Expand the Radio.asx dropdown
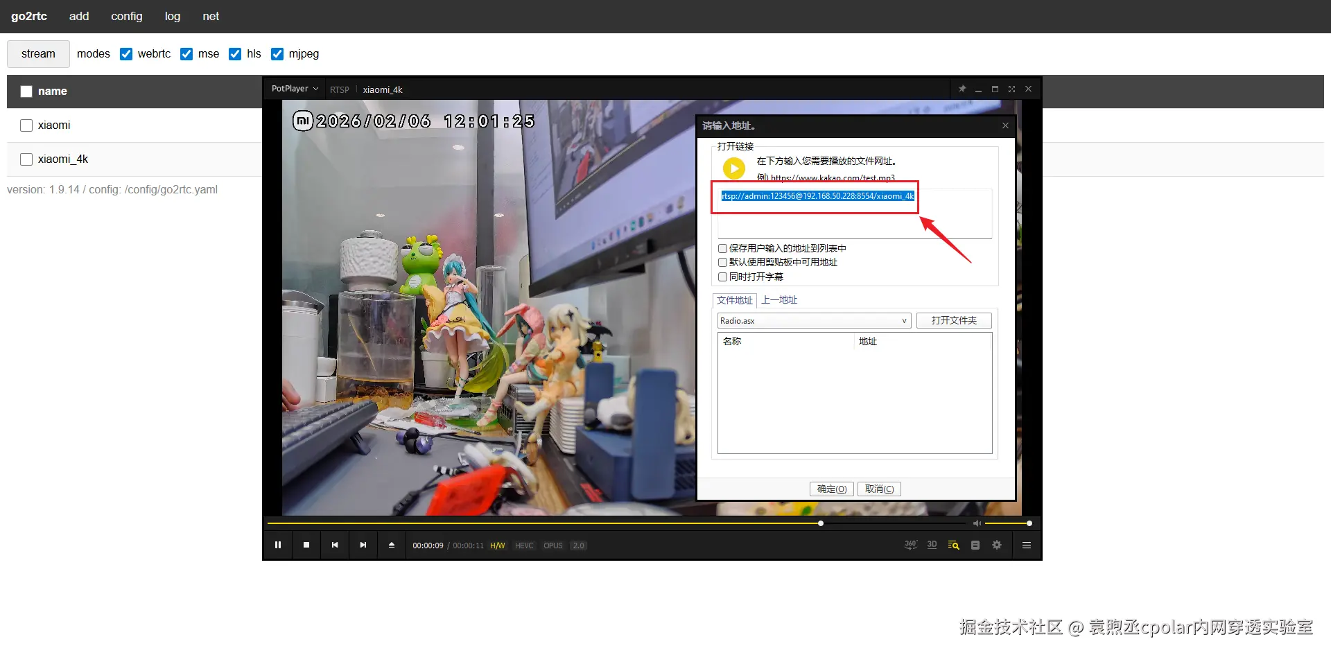1331x655 pixels. pos(904,321)
